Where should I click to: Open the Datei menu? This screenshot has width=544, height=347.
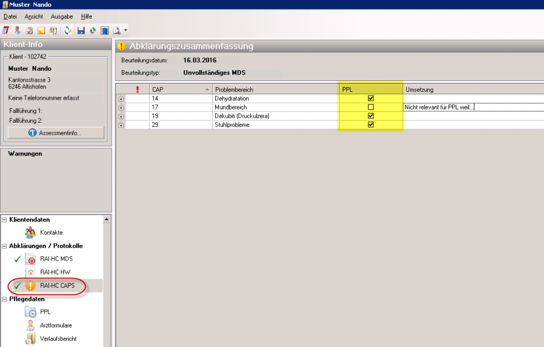(10, 16)
